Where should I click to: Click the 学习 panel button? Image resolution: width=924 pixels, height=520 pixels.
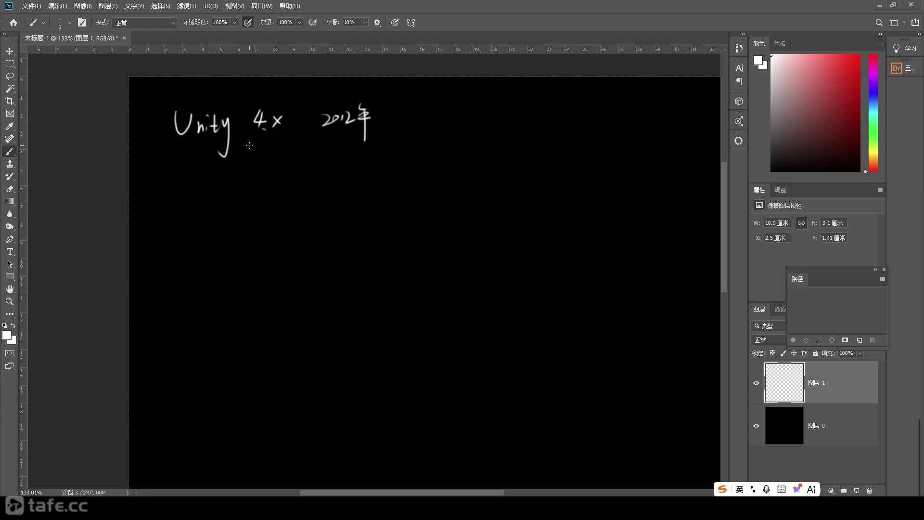point(904,49)
